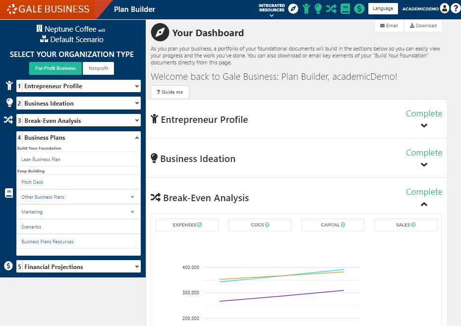Click the Guide me button
461x326 pixels.
click(x=170, y=92)
